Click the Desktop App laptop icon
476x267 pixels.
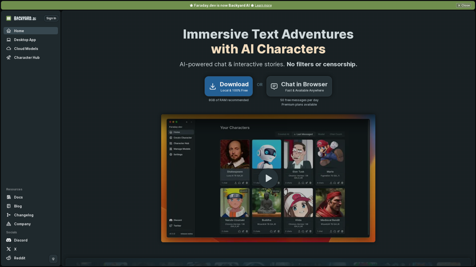[8, 40]
